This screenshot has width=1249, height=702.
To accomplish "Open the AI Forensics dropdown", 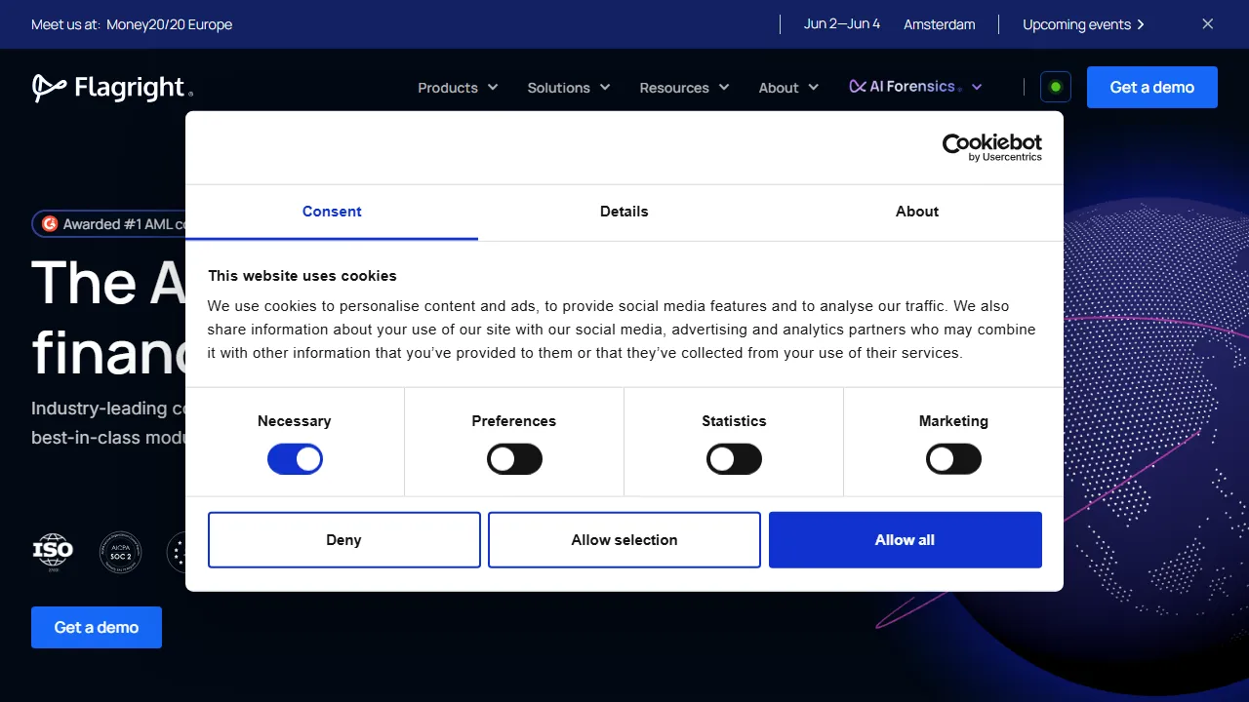I will coord(915,87).
